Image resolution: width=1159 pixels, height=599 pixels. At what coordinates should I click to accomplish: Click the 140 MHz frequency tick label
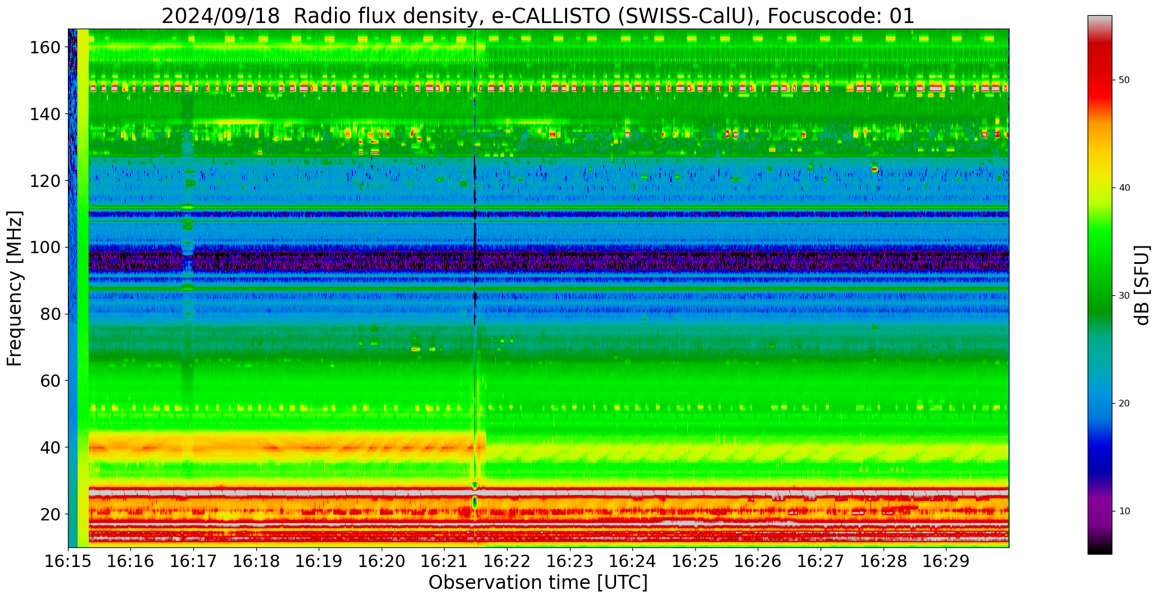coord(45,114)
